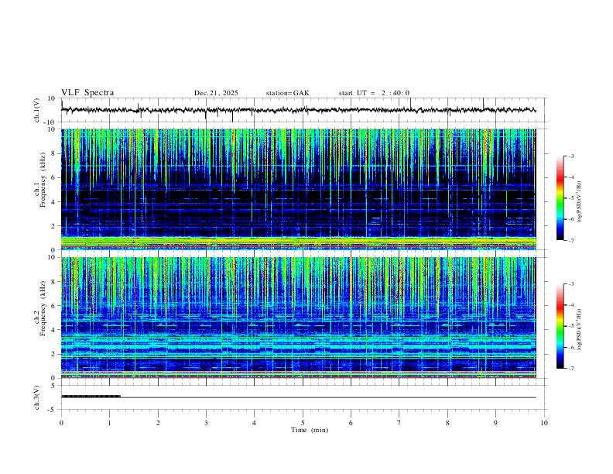Click the ch.1(V) waveform trace
This screenshot has width=613, height=474.
[298, 110]
